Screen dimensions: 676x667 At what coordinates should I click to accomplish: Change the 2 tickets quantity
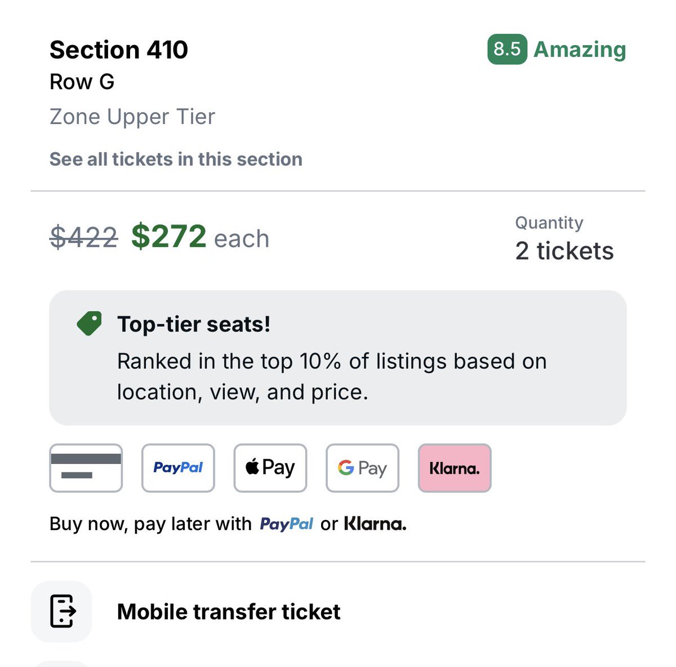tap(564, 251)
